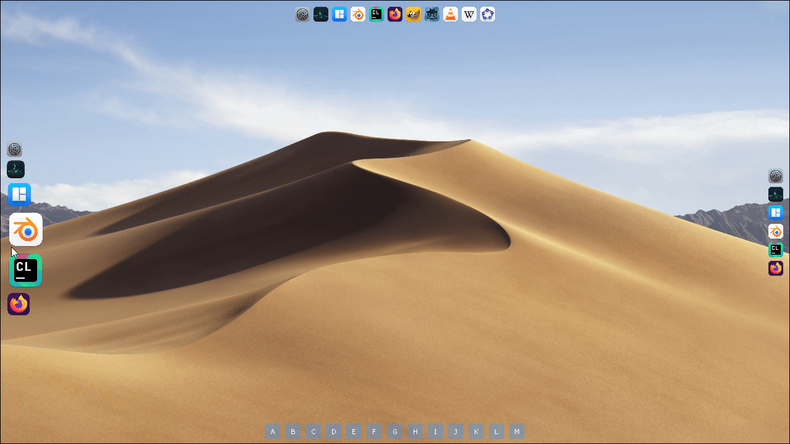
Task: Open the Wikipedia app
Action: coord(469,14)
